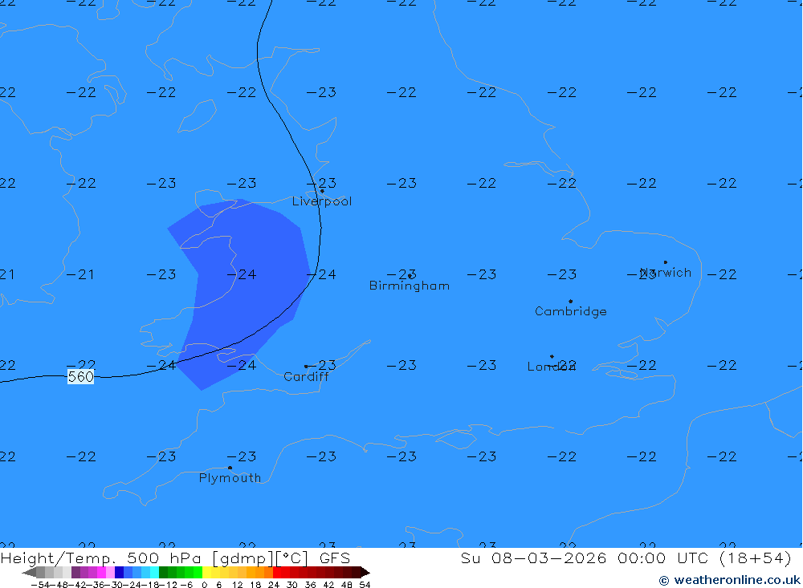Select the 560 contour height label
Viewport: 803px width, 588px height.
coord(81,377)
